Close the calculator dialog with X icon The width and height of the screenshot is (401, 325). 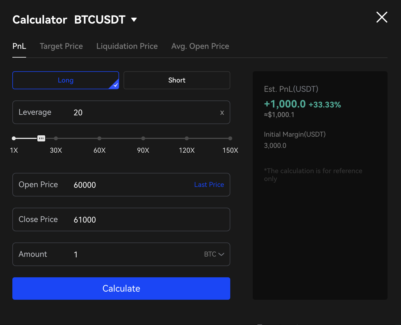click(382, 17)
